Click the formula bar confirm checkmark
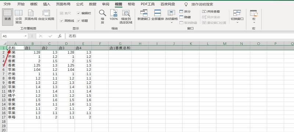 [x=50, y=36]
